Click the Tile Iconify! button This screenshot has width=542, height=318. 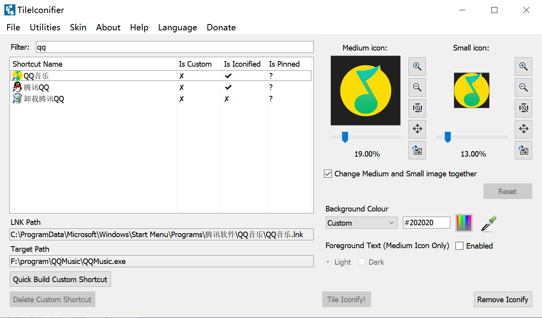click(x=346, y=299)
